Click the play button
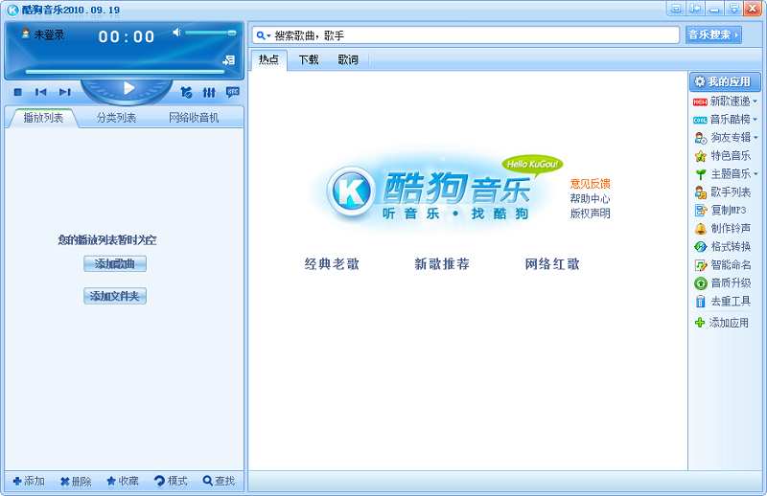Viewport: 767px width, 496px height. [128, 88]
